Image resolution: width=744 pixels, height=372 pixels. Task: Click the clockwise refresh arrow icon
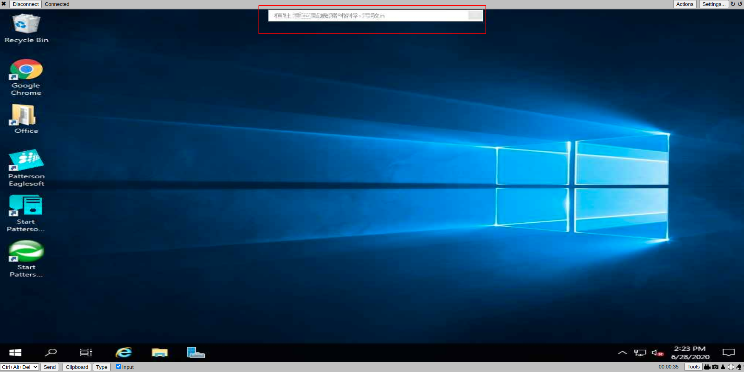733,4
